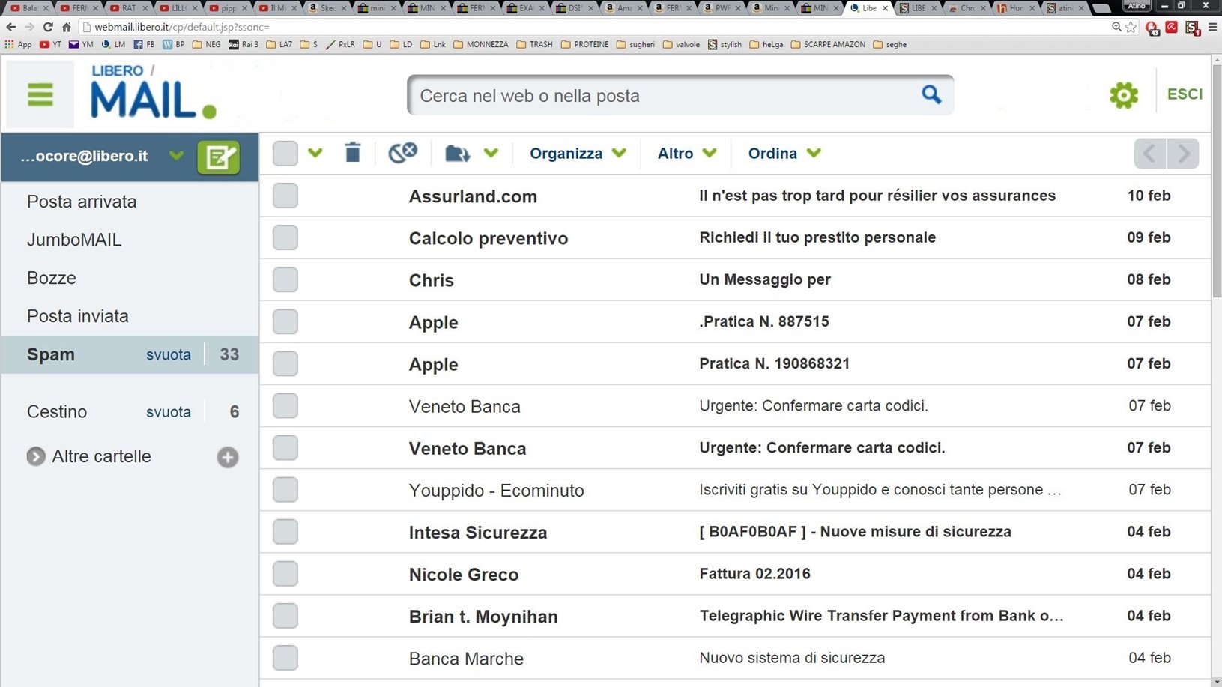Select the Calcolo preventivo message checkbox
This screenshot has height=687, width=1222.
click(x=285, y=237)
